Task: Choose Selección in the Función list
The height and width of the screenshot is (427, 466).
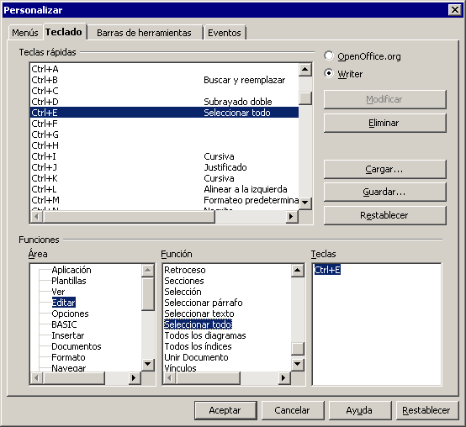Action: click(x=183, y=292)
